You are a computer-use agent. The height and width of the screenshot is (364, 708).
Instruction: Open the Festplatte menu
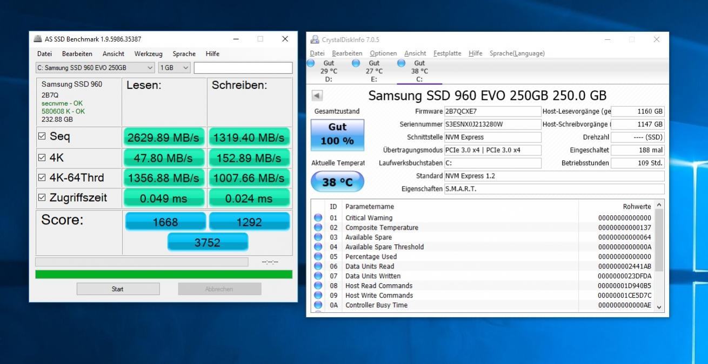(x=447, y=53)
